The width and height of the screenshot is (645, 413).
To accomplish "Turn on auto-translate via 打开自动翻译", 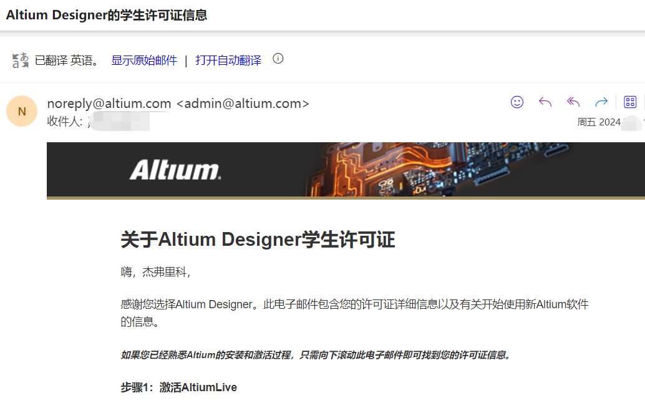I will [228, 61].
